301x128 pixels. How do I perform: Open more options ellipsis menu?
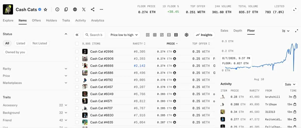(x=101, y=10)
